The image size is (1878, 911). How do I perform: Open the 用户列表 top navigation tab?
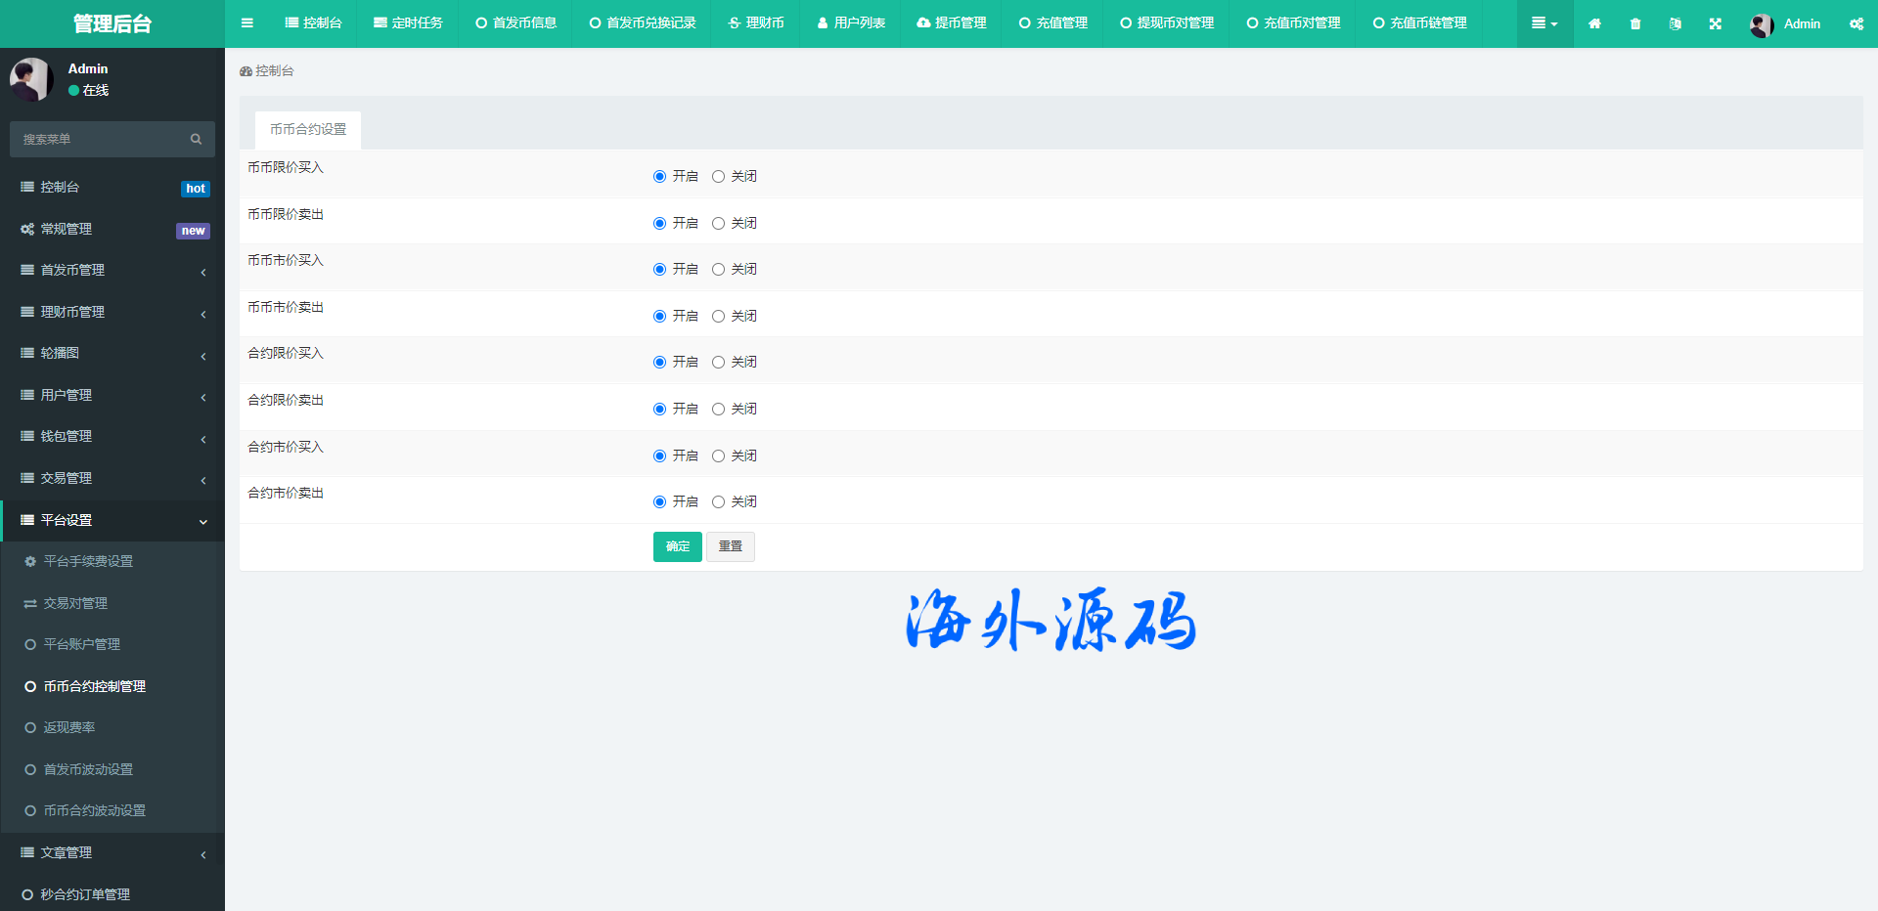851,23
